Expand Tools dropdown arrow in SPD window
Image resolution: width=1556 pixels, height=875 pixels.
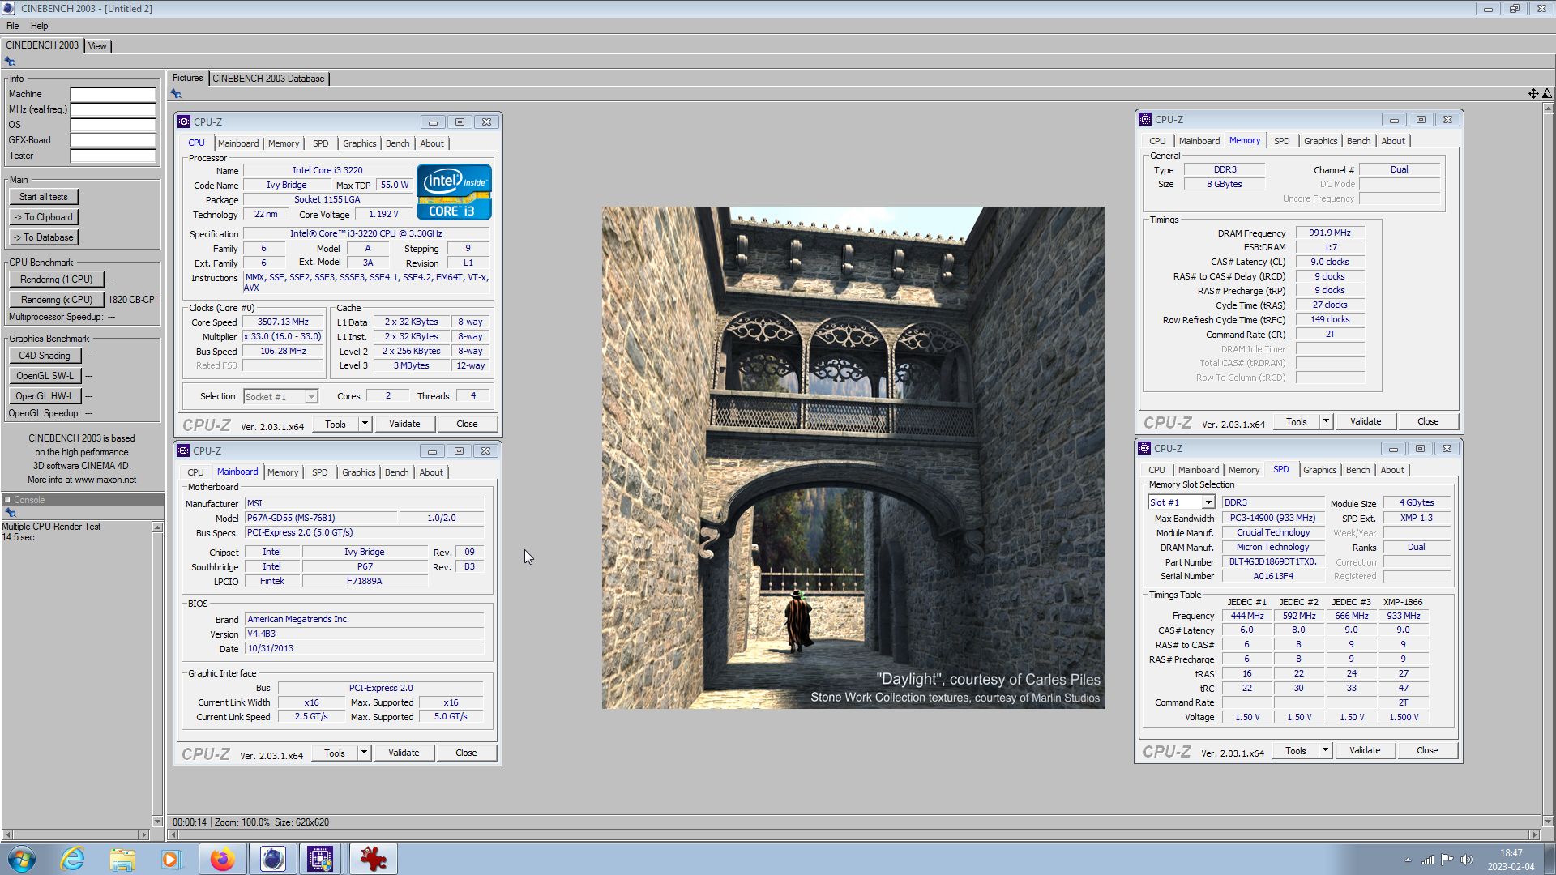(1325, 750)
